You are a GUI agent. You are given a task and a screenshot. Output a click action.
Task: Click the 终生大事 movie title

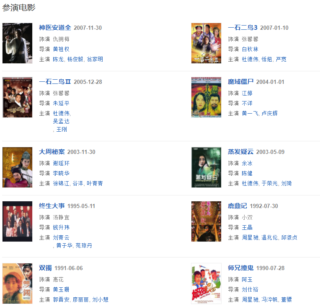pos(52,206)
